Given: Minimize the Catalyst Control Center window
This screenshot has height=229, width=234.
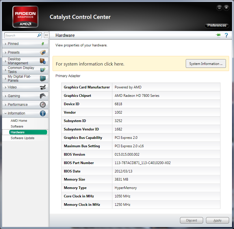Looking at the screenshot, I should [219, 8].
